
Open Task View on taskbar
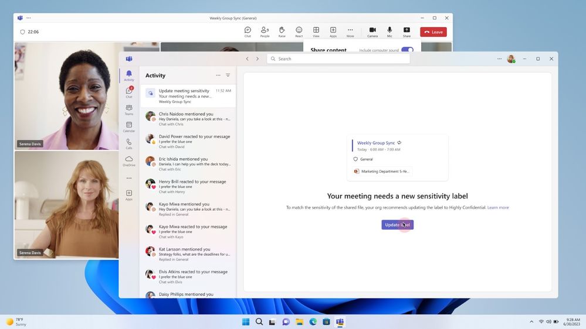coord(272,321)
